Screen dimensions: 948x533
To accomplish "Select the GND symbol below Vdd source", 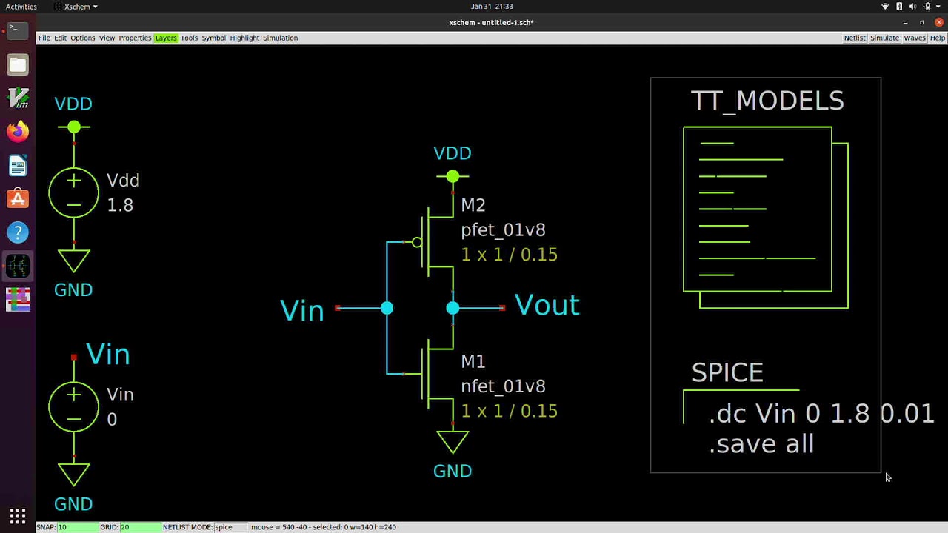I will 73,261.
